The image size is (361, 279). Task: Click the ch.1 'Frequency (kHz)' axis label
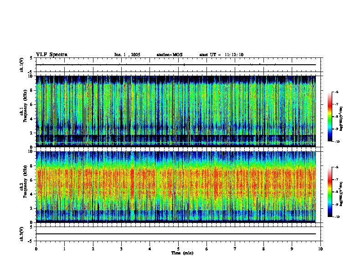[x=25, y=106]
